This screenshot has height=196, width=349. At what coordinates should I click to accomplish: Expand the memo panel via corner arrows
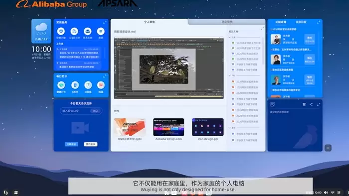319,104
